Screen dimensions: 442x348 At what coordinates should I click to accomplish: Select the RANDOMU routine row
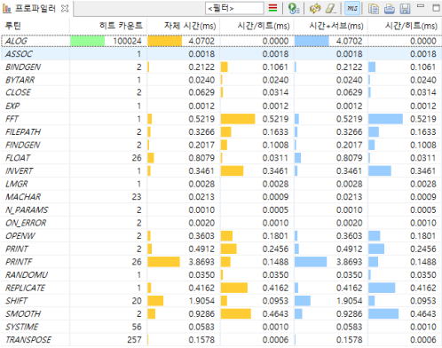coord(221,275)
